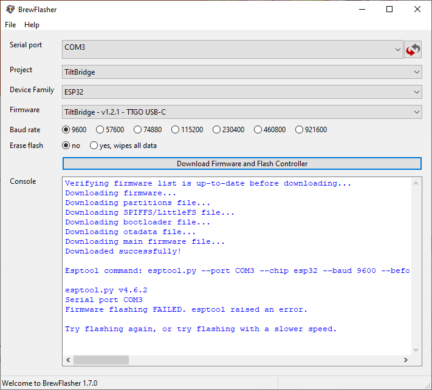Click 'Downloading SPIFFS/LittleFS file...' console line
The height and width of the screenshot is (390, 432).
149,212
